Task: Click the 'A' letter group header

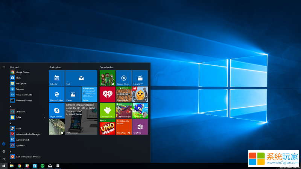Action: [x=11, y=124]
